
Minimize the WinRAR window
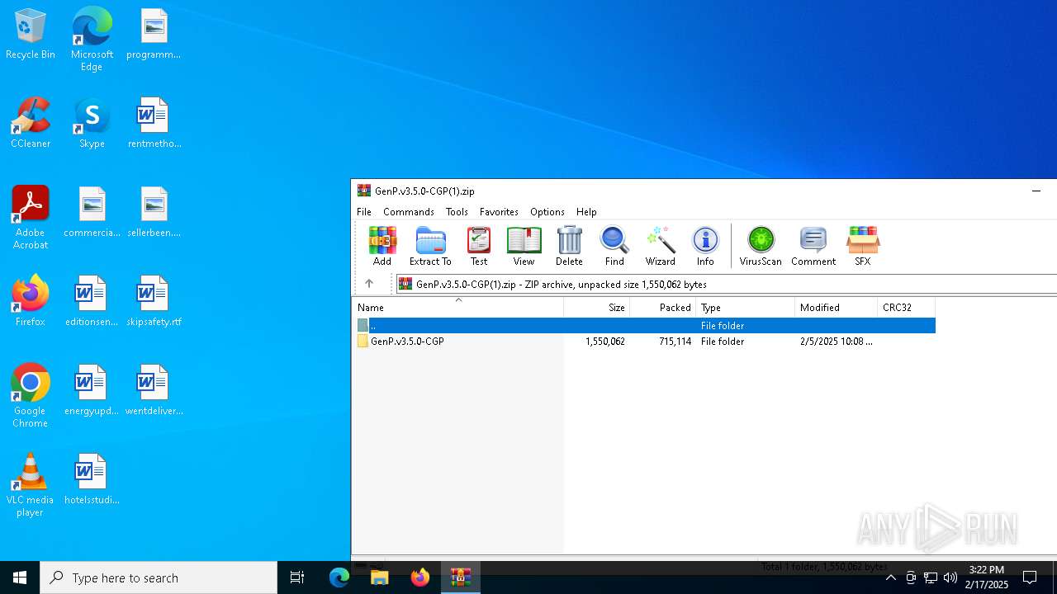pos(1036,191)
